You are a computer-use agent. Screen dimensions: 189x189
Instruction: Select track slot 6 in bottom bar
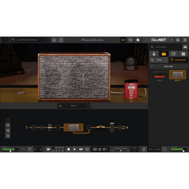coord(56,151)
